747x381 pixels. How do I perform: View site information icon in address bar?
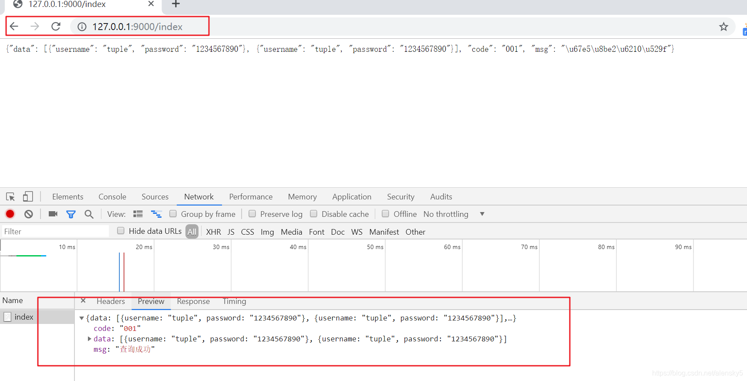coord(82,27)
